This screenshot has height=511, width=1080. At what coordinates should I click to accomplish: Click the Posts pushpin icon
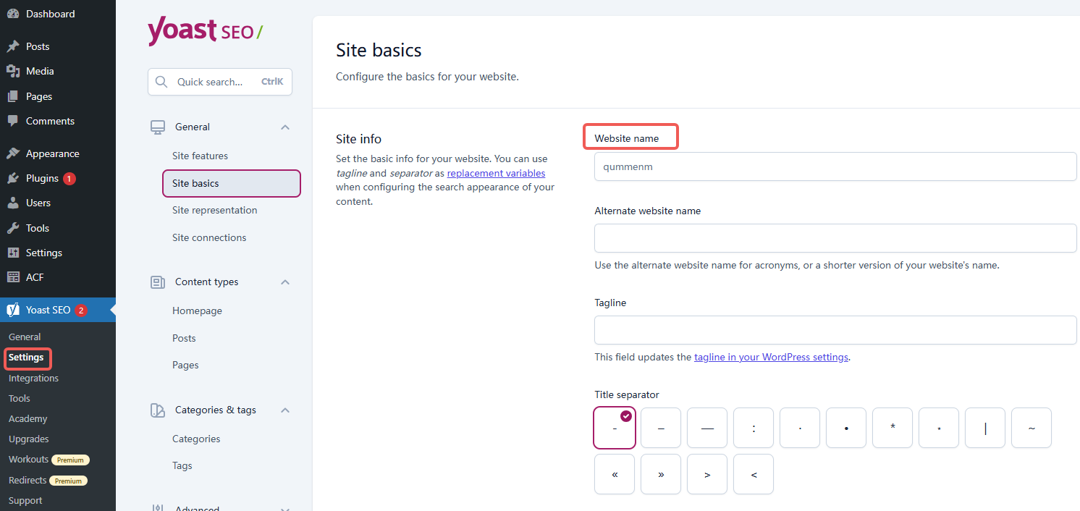(x=13, y=46)
